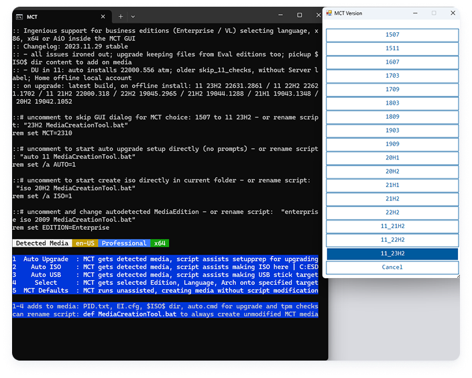Select version 1507 in MCT Version dialog
472x378 pixels.
point(392,35)
